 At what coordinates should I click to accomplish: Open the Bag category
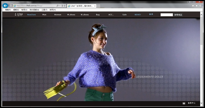click(x=98, y=15)
